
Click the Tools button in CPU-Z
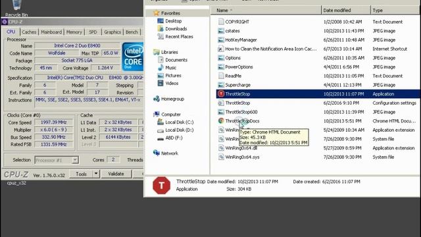tap(81, 174)
